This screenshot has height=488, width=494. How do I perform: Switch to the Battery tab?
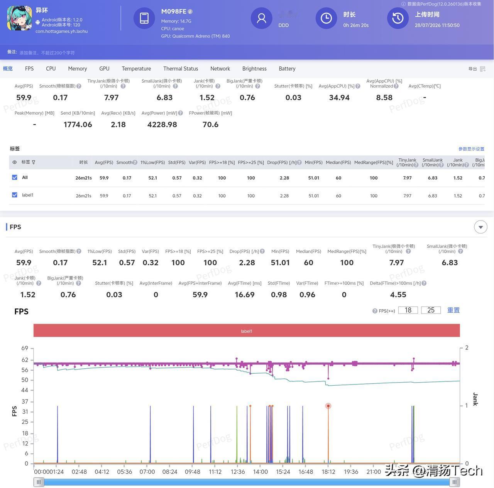coord(287,69)
